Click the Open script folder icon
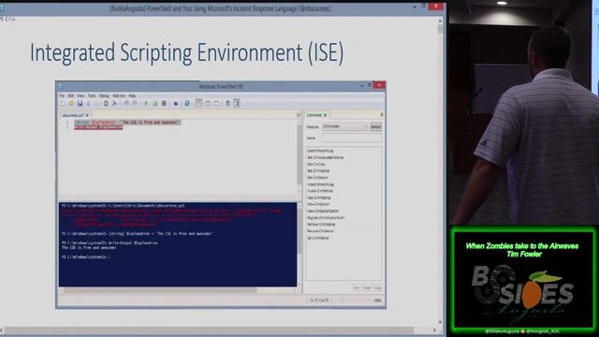Image resolution: width=599 pixels, height=337 pixels. (71, 103)
